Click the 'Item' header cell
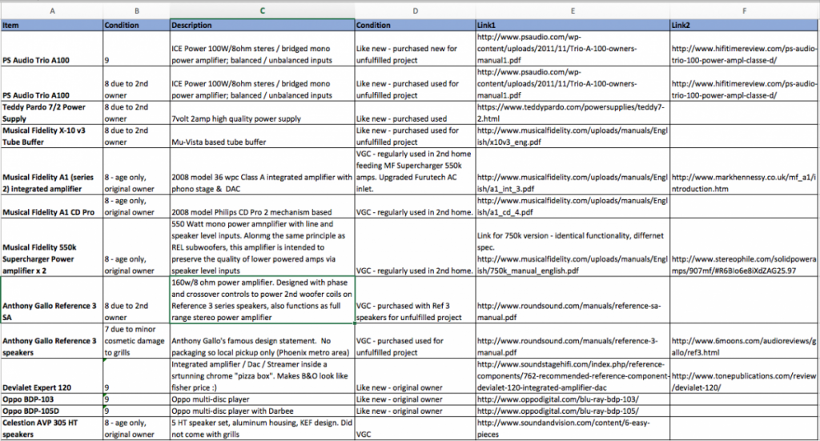 pyautogui.click(x=52, y=25)
